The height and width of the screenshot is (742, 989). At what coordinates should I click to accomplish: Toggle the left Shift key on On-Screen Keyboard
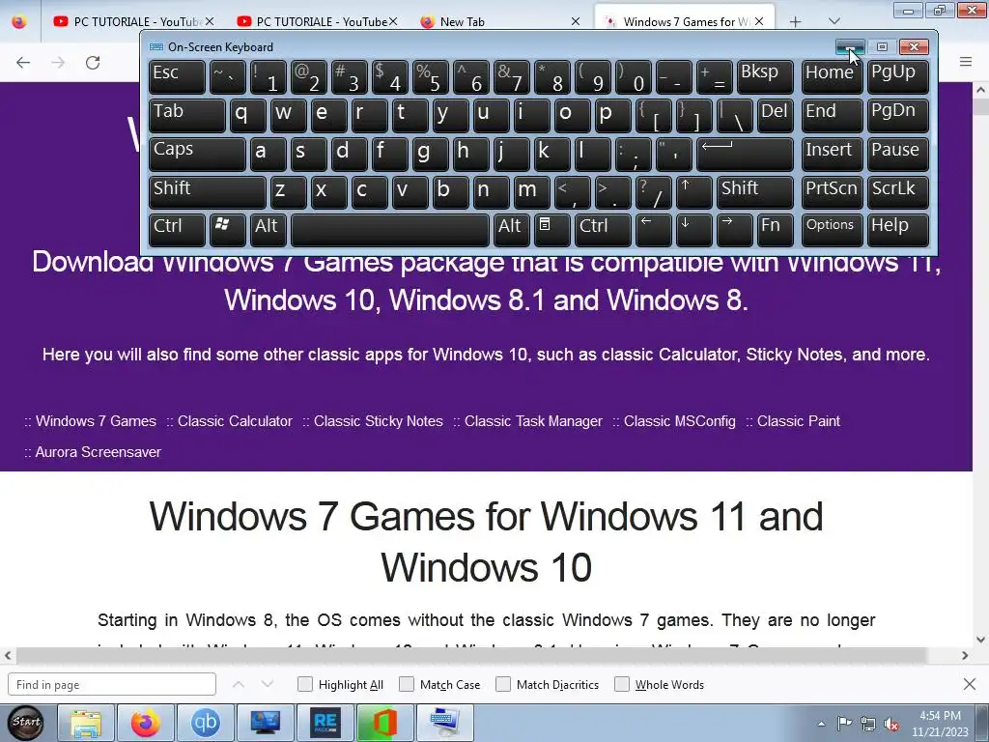click(208, 192)
